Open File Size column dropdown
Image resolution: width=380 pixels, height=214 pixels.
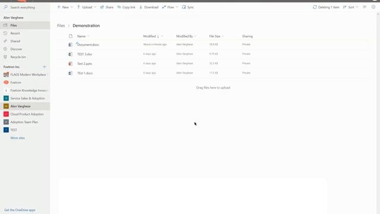point(216,36)
